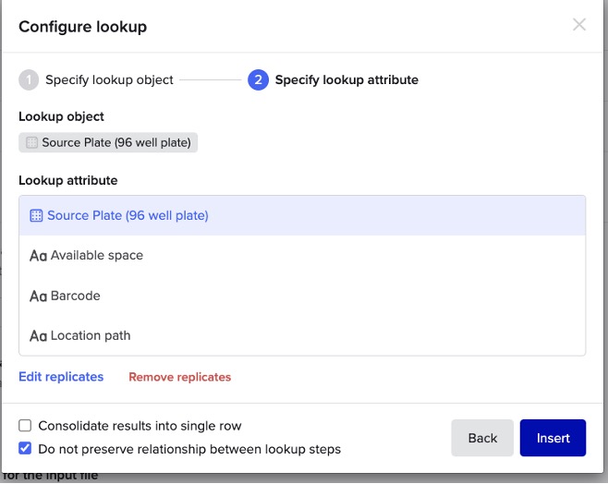The image size is (608, 484).
Task: Click the step 1 number circle
Action: 29,80
